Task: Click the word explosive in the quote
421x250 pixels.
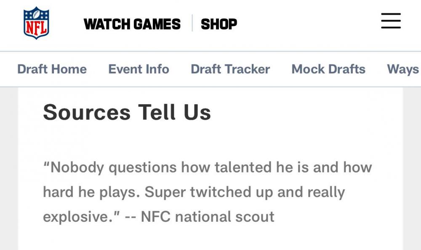Action: click(79, 217)
